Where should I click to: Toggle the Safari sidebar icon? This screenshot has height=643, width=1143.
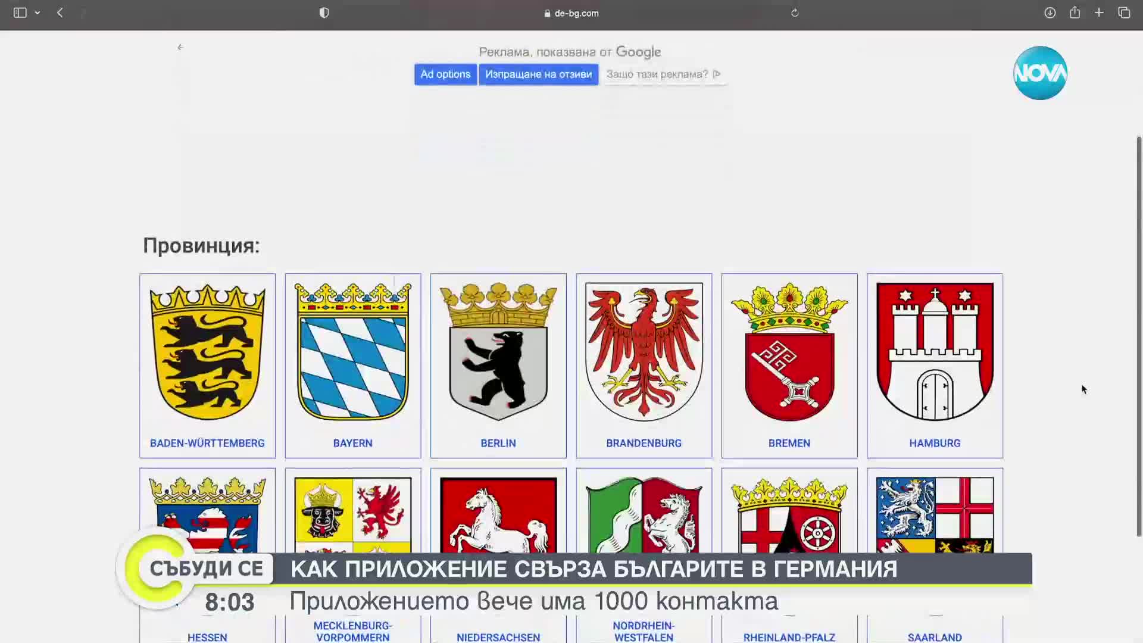click(20, 13)
